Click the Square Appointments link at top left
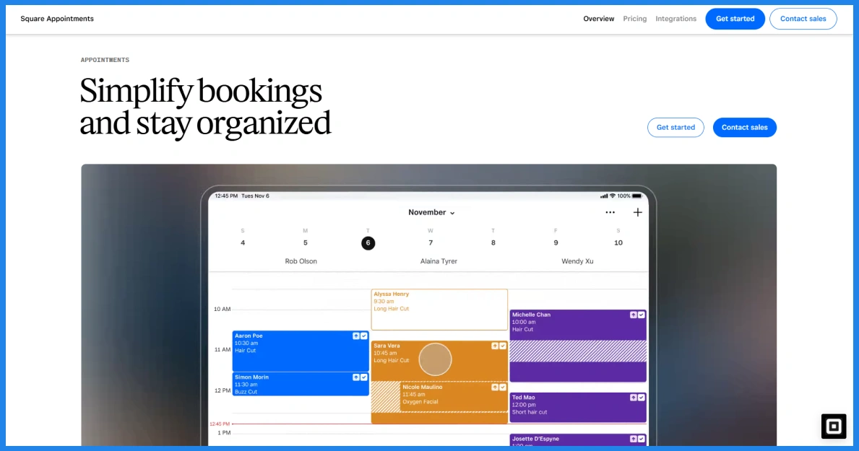The image size is (859, 451). click(57, 19)
